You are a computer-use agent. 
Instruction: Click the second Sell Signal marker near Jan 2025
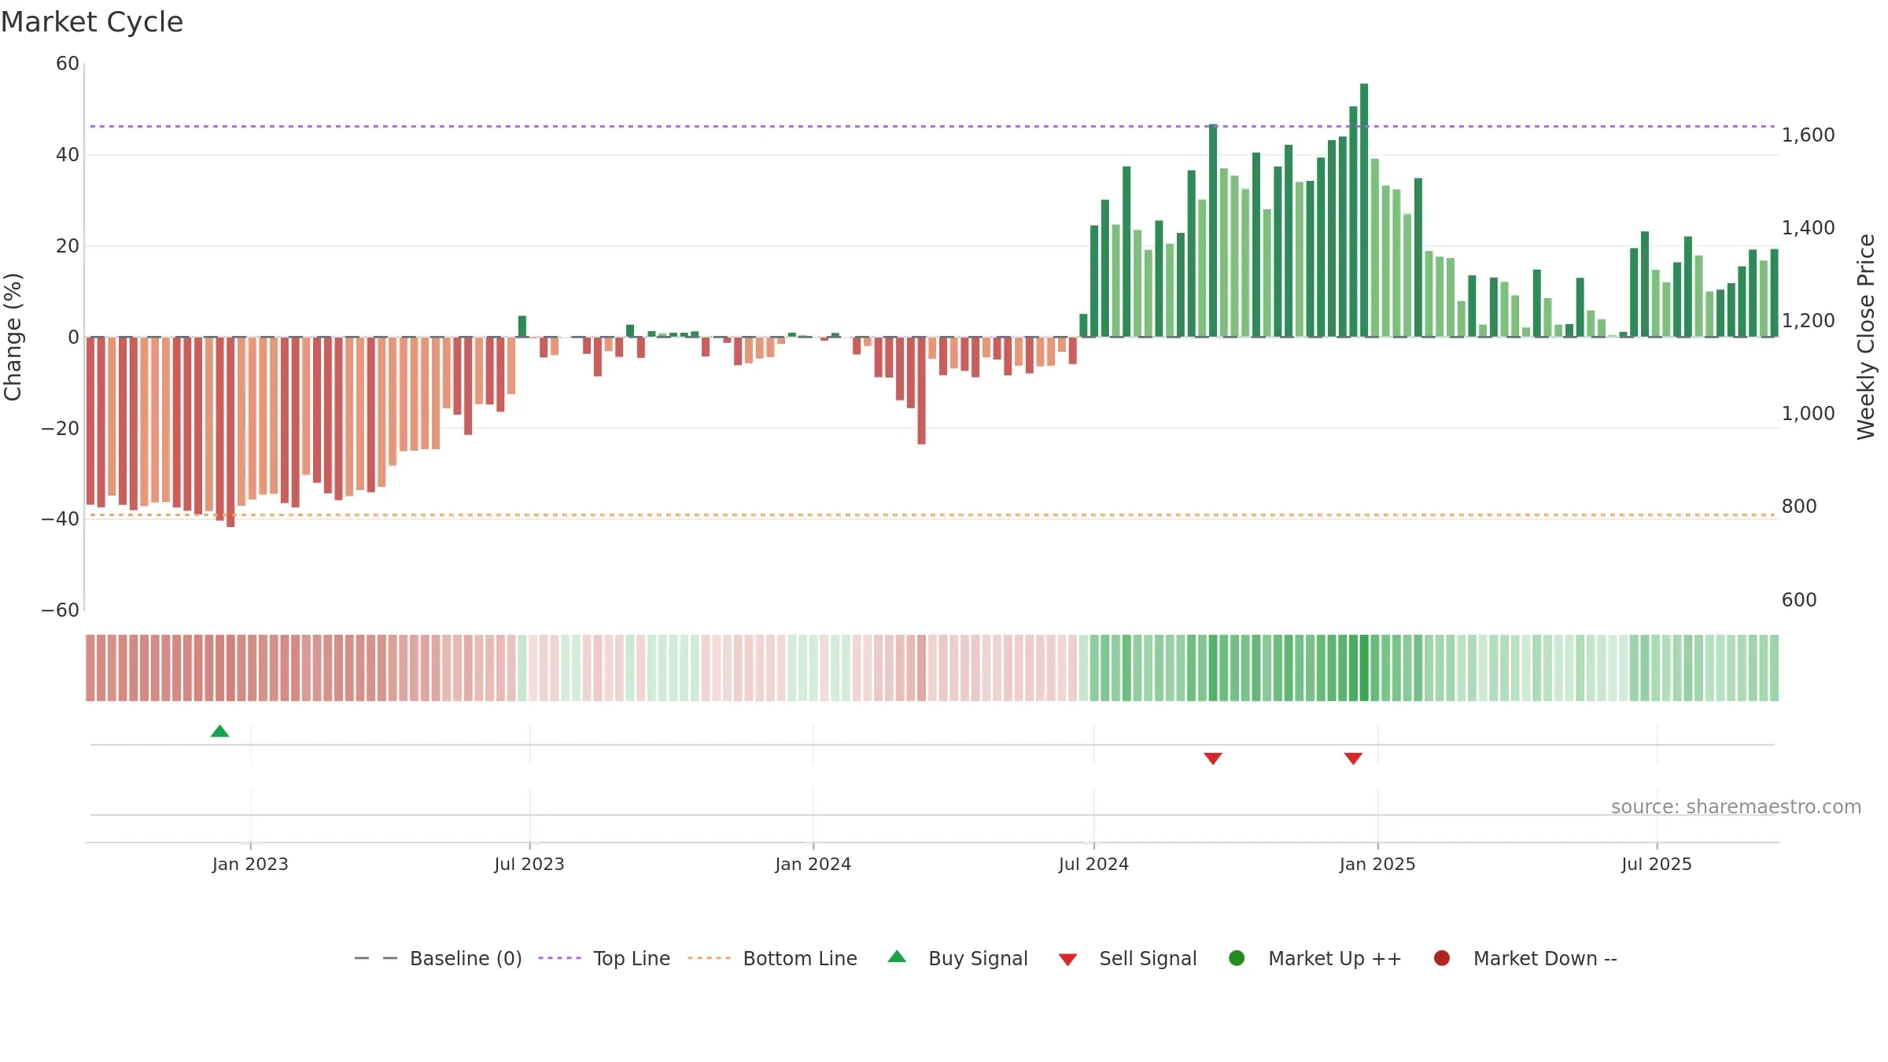point(1353,758)
